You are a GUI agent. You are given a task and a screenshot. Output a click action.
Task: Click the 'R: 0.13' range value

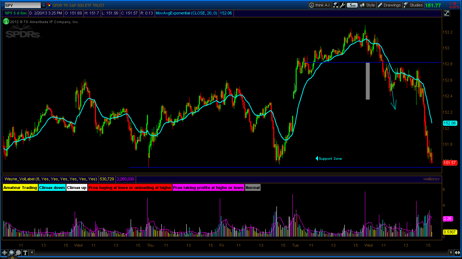pyautogui.click(x=147, y=13)
